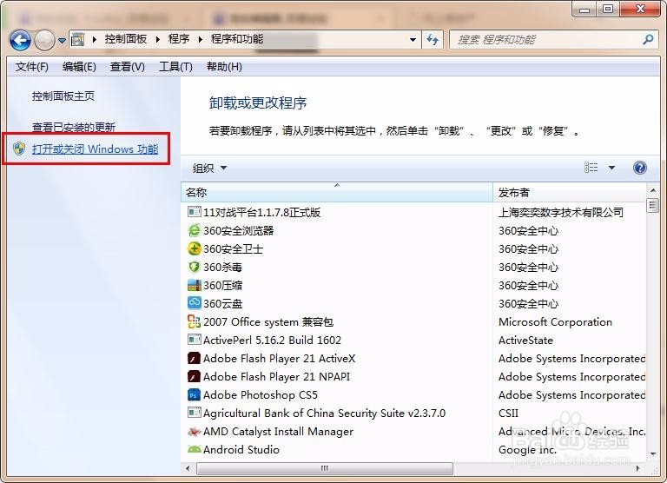Expand the arrow after 控制面板 breadcrumb
667x483 pixels.
pos(158,40)
